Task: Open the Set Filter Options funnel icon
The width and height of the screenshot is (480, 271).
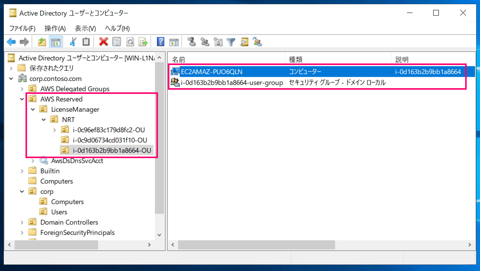Action: (231, 42)
